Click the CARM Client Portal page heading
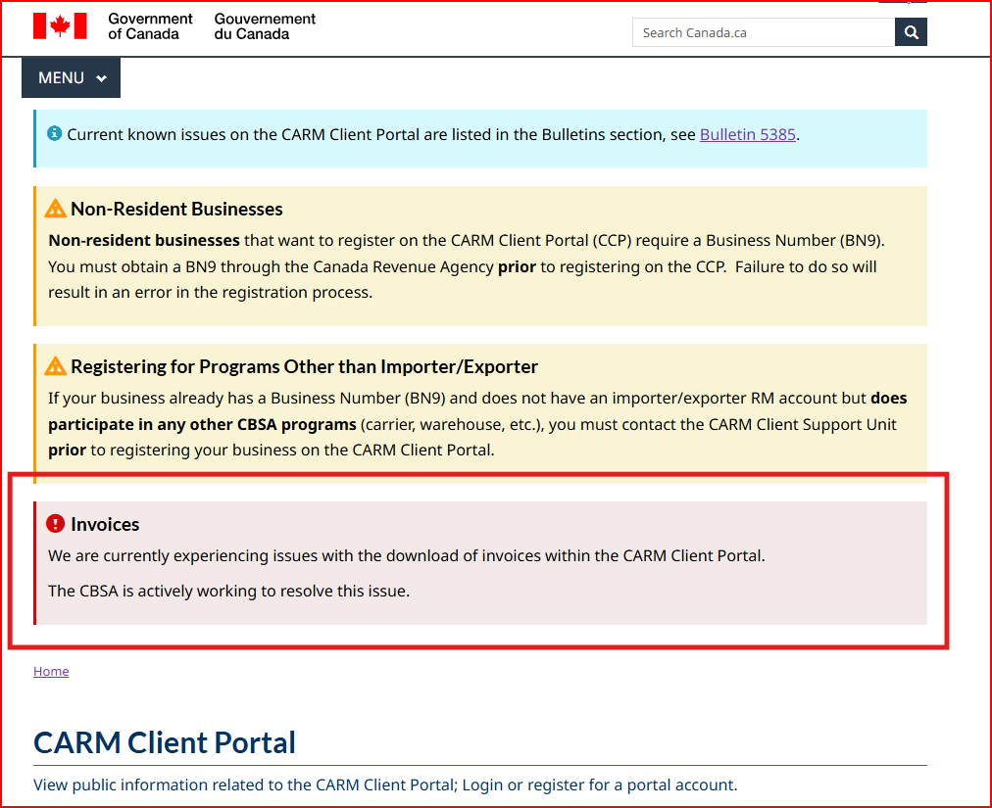 coord(164,742)
